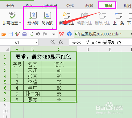
Task: Select row 10 header
Action: tap(5, 111)
